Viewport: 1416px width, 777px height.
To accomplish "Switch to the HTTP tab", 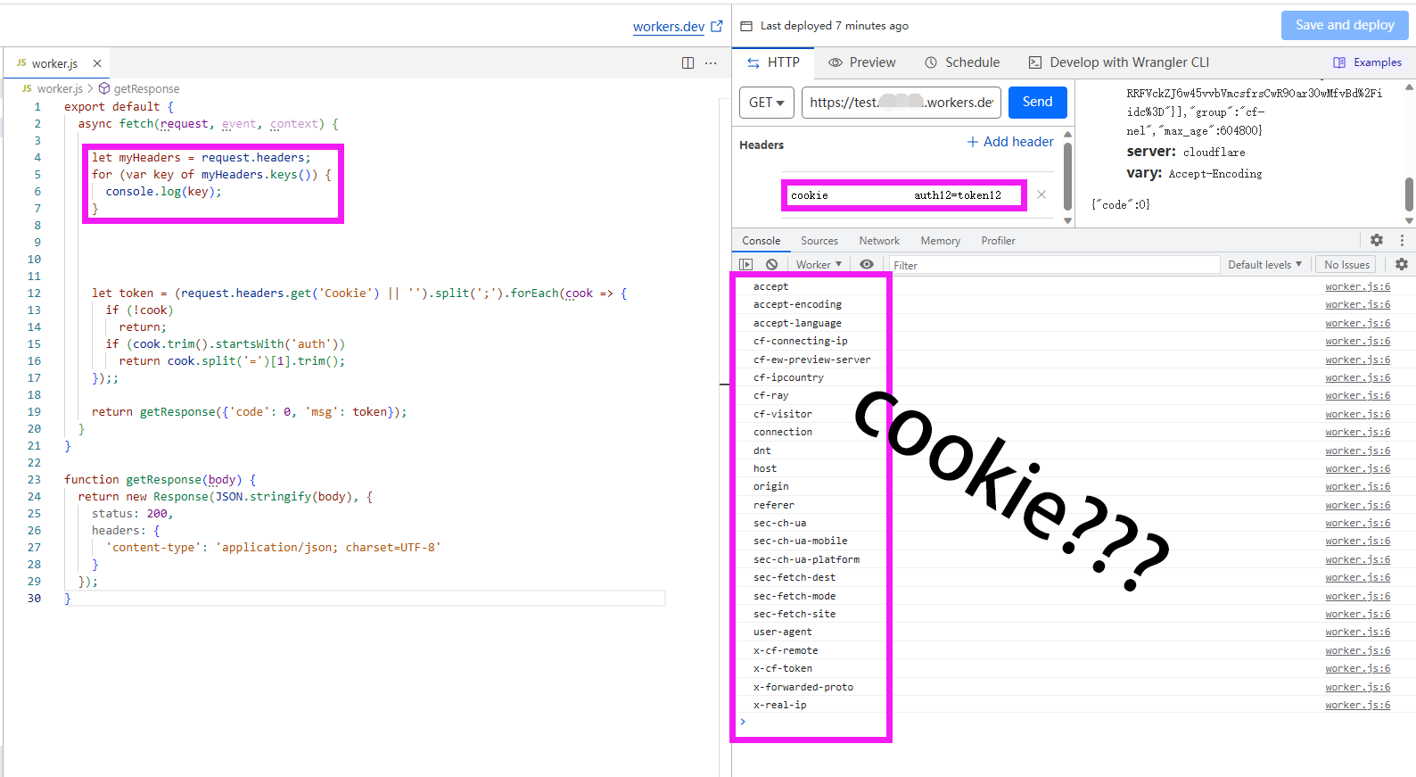I will pyautogui.click(x=773, y=62).
